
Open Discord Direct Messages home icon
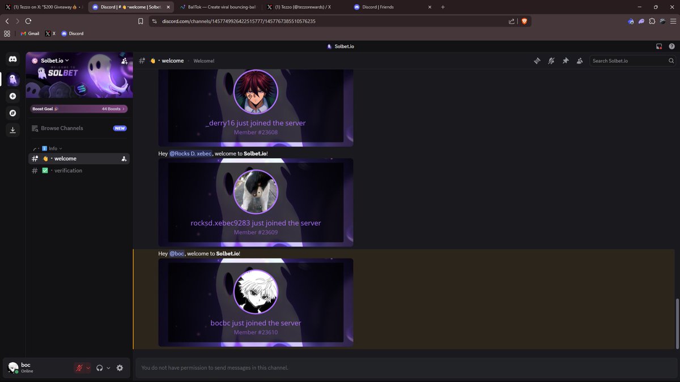[x=12, y=59]
